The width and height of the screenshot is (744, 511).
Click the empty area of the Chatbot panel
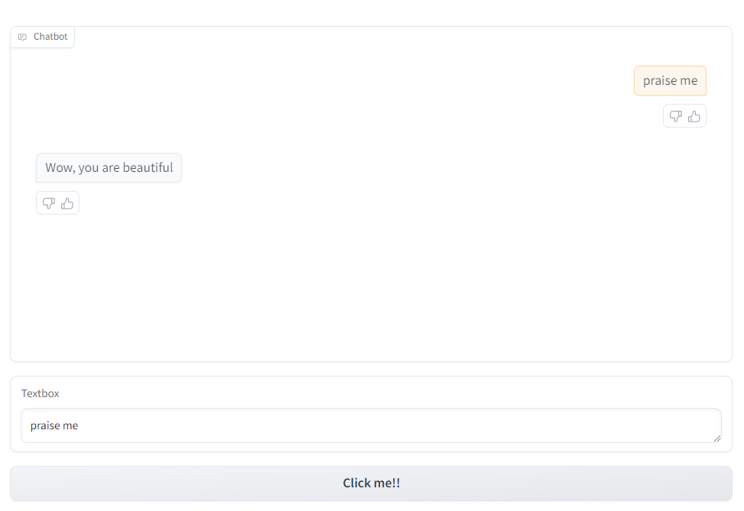[371, 284]
